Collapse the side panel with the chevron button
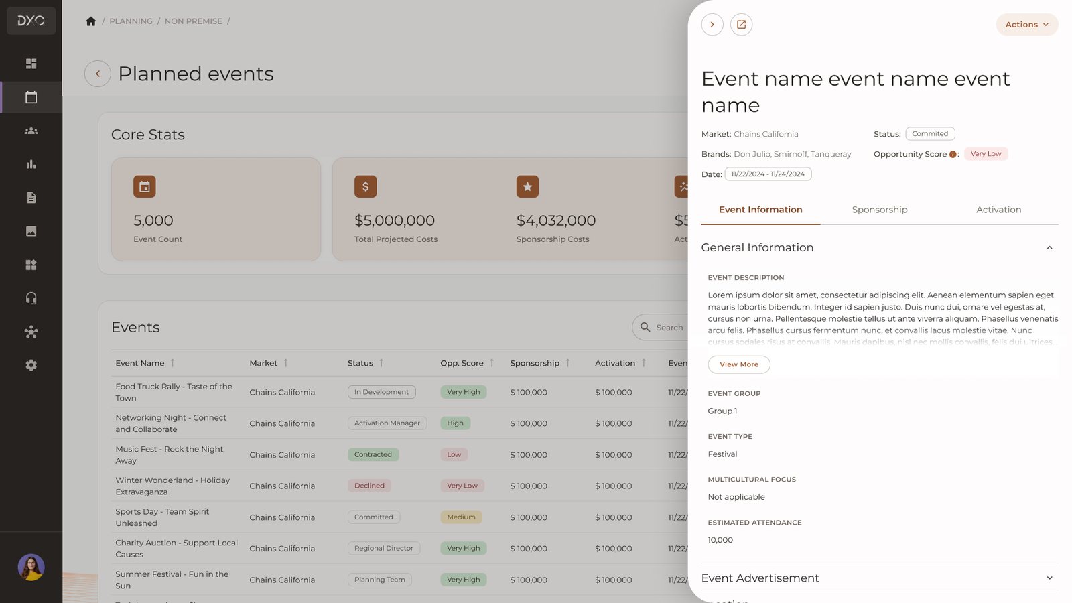 click(712, 25)
